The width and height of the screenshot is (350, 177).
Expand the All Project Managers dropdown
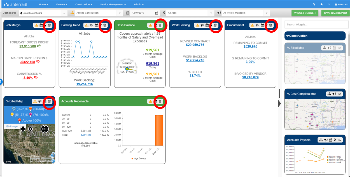267,13
